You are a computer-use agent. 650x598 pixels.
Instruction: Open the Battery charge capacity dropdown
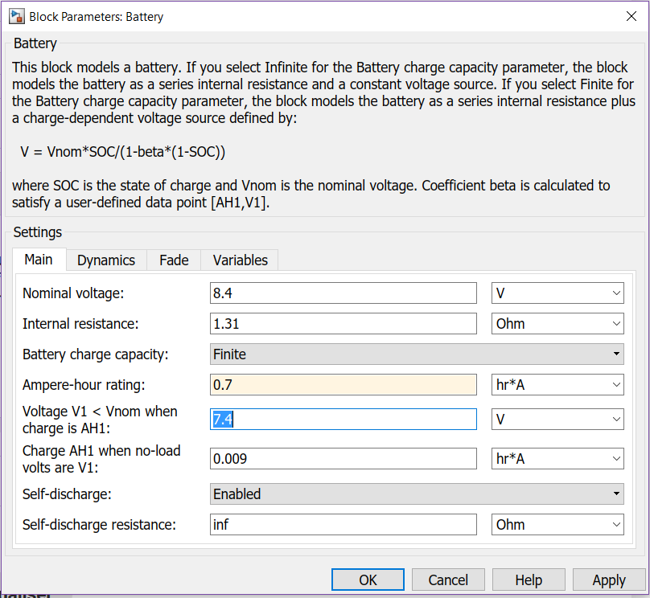click(417, 354)
